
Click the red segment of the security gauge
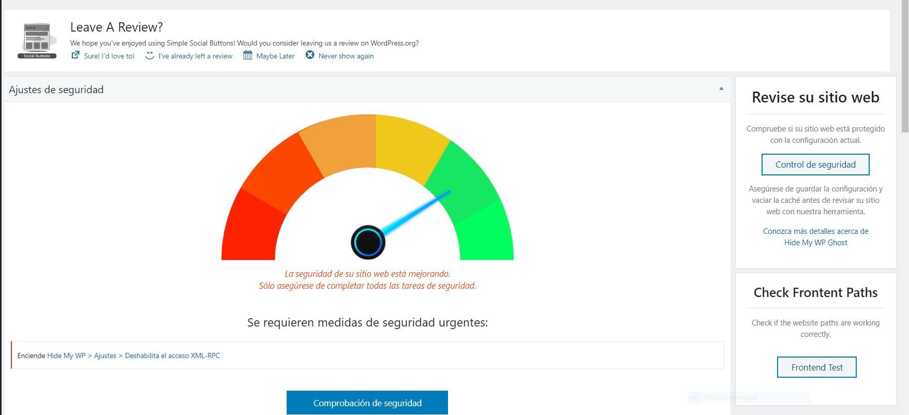point(251,228)
